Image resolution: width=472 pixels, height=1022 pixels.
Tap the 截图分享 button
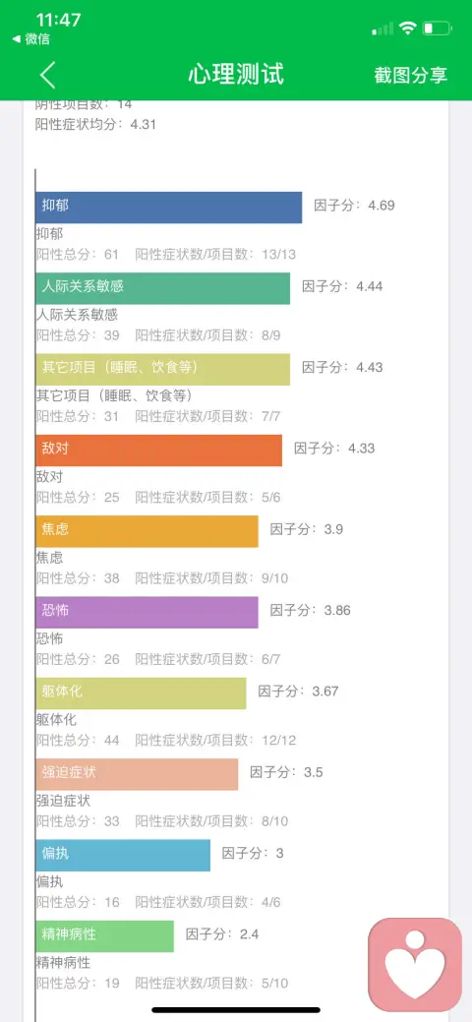click(x=411, y=75)
